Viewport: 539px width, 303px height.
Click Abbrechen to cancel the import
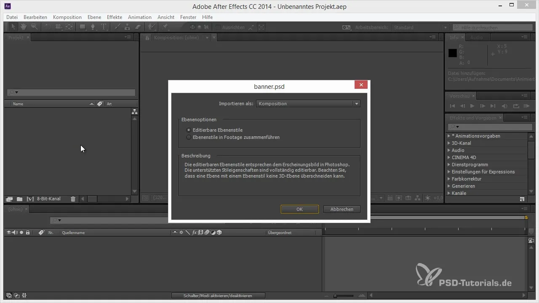tap(342, 209)
